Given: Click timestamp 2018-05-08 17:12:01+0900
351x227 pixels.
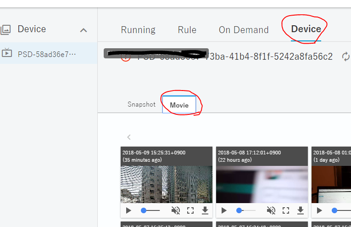Looking at the screenshot, I should [x=249, y=153].
